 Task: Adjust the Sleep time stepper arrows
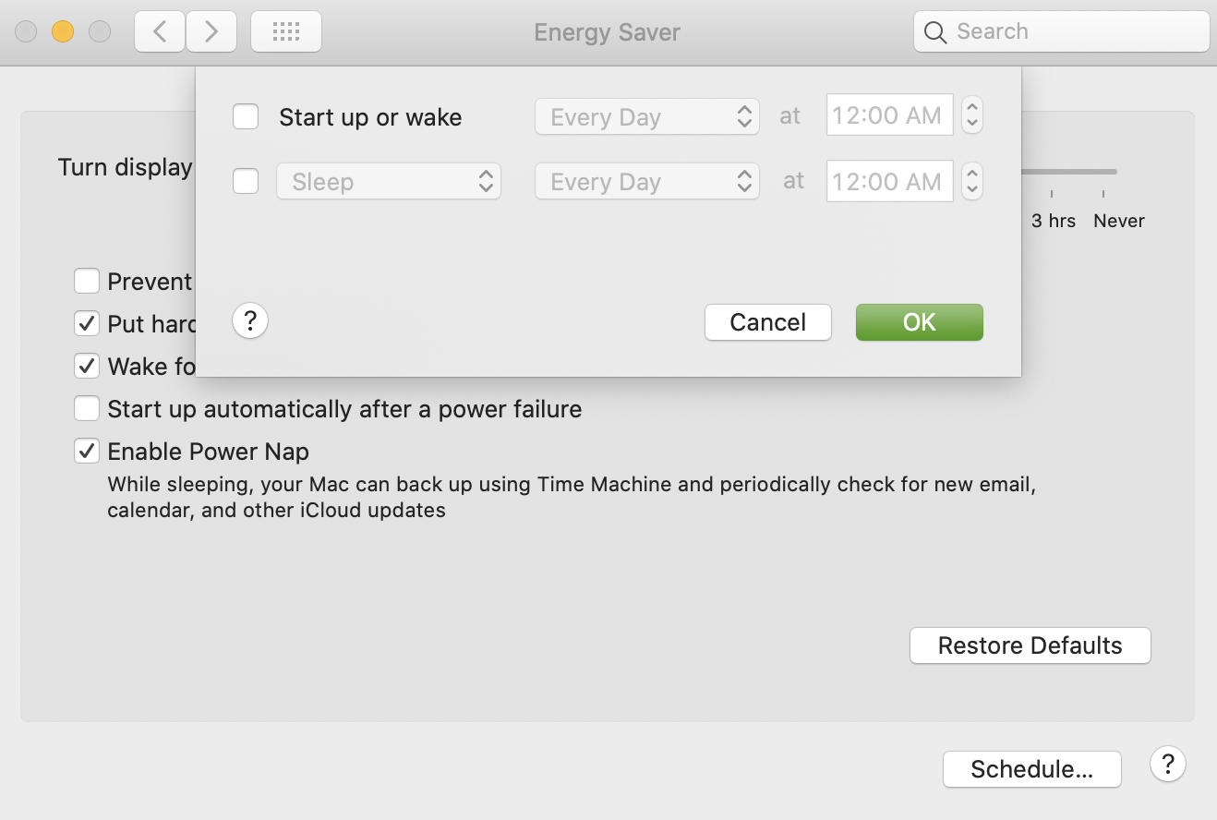point(971,181)
